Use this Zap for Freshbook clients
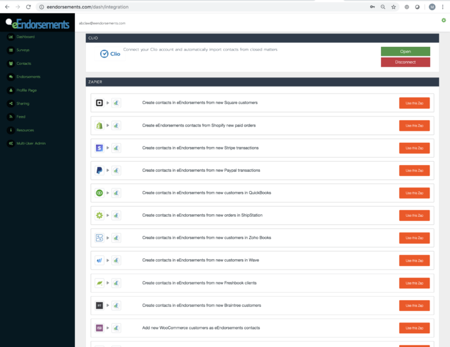The height and width of the screenshot is (347, 450). pyautogui.click(x=414, y=283)
